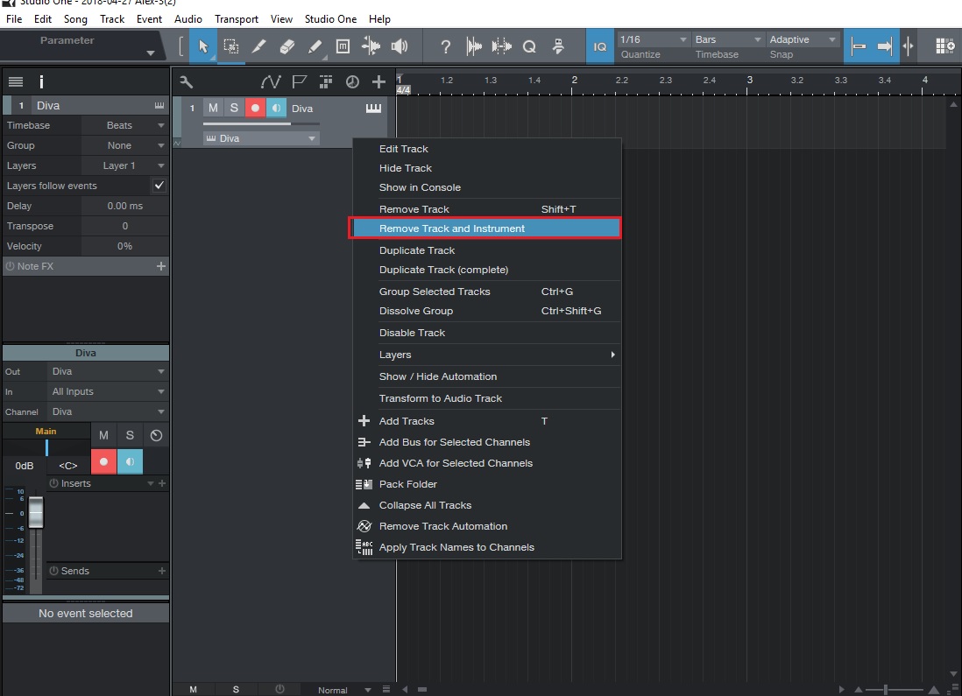This screenshot has width=962, height=696.
Task: Toggle the Layers follow events checkbox
Action: pyautogui.click(x=159, y=186)
